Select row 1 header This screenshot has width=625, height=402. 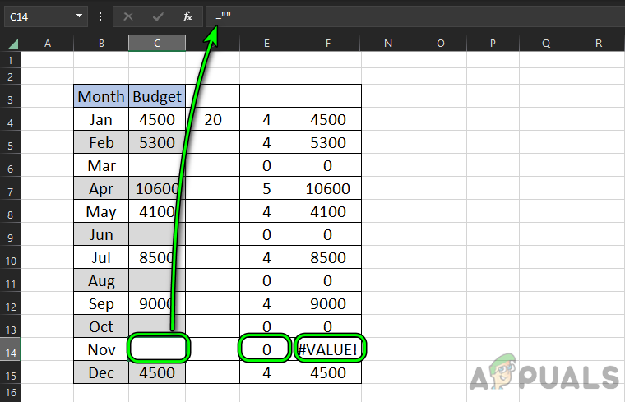[11, 61]
